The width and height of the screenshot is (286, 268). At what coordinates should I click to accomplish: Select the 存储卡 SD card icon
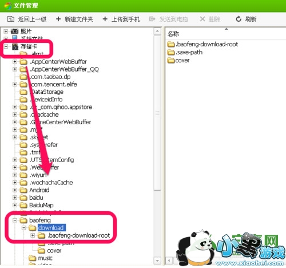click(15, 47)
